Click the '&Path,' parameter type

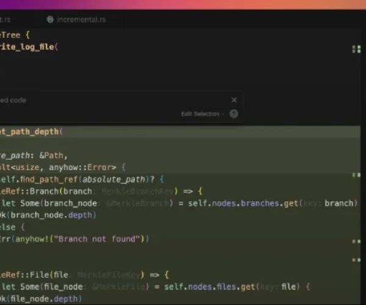click(54, 156)
